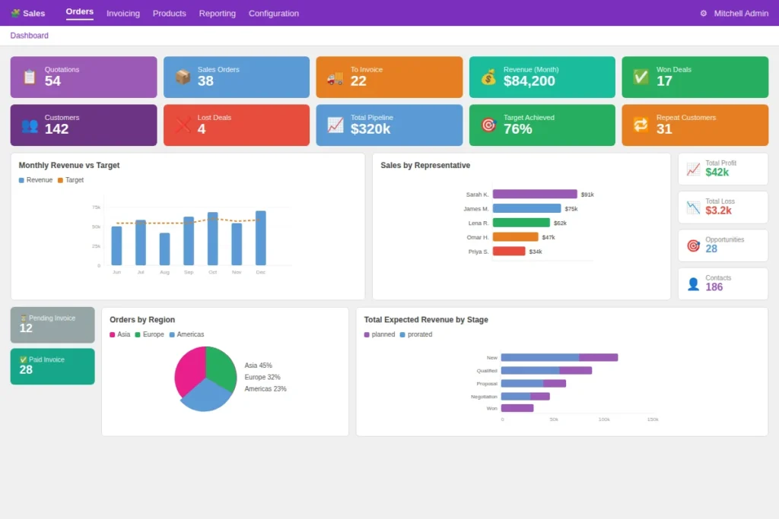The image size is (779, 519).
Task: Open the Customers 142 card
Action: click(84, 125)
